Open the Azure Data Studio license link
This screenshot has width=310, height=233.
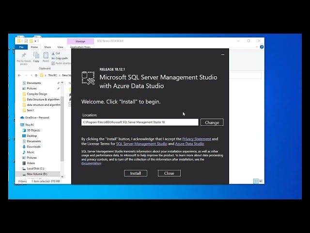[x=189, y=144]
